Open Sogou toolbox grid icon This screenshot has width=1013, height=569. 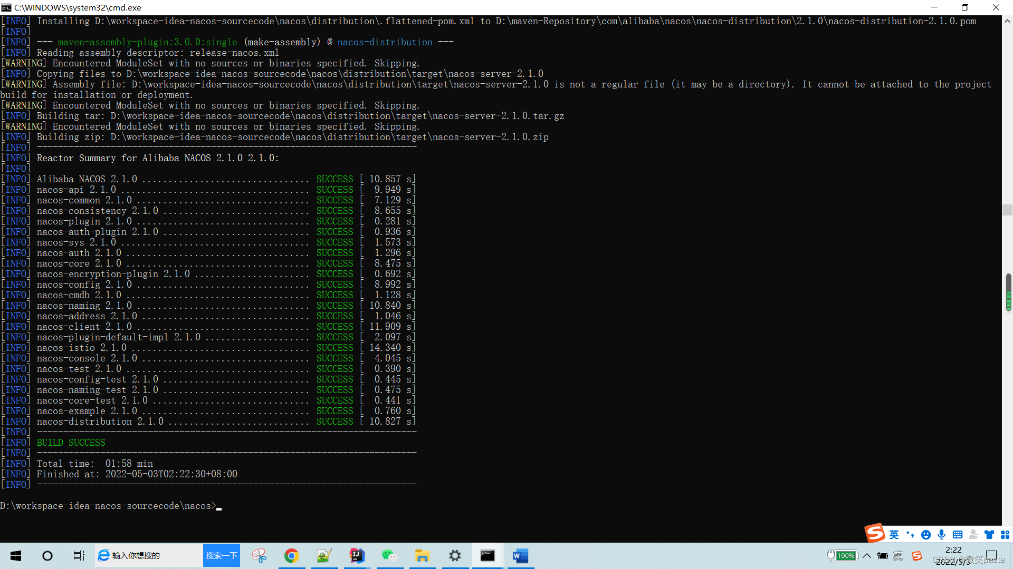click(1005, 535)
